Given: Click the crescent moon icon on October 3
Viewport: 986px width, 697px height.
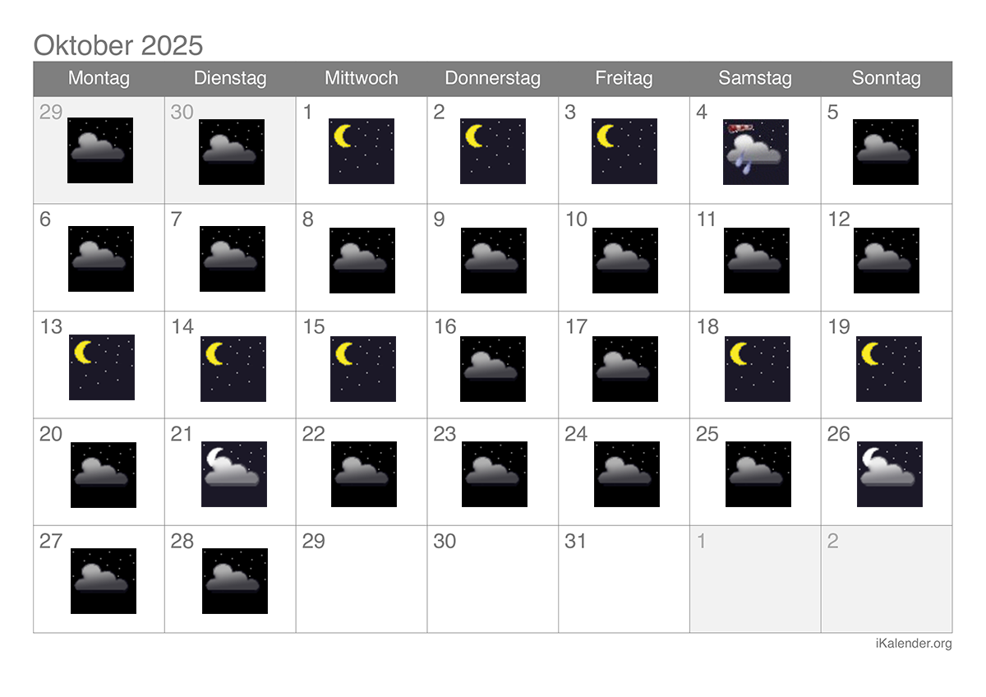Looking at the screenshot, I should click(x=624, y=151).
